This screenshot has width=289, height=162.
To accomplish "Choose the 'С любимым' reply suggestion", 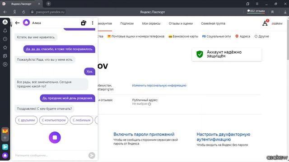I will pyautogui.click(x=81, y=120).
